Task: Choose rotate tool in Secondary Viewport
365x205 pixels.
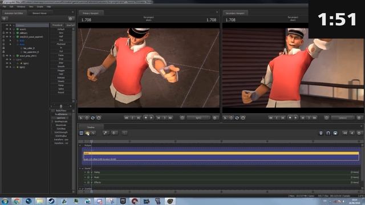Action: (237, 118)
